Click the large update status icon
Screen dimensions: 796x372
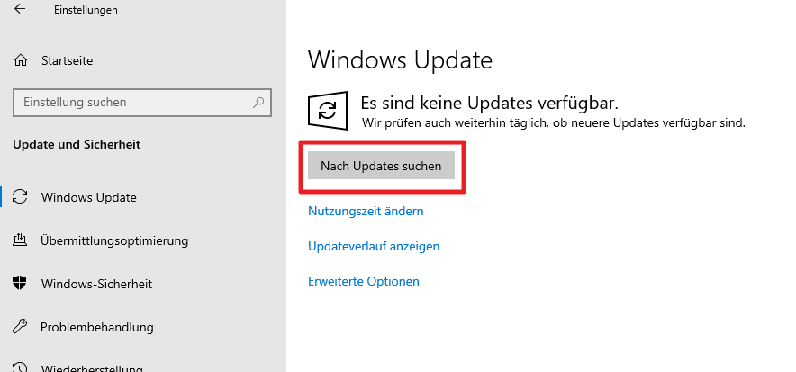(x=328, y=110)
